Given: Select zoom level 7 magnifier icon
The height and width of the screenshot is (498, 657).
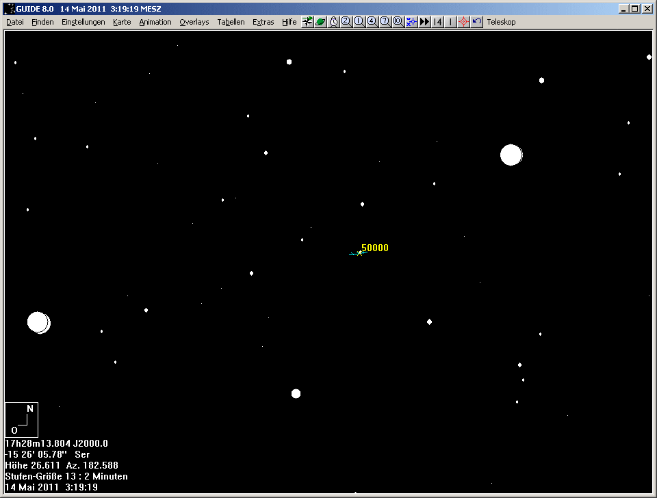Looking at the screenshot, I should pos(385,22).
